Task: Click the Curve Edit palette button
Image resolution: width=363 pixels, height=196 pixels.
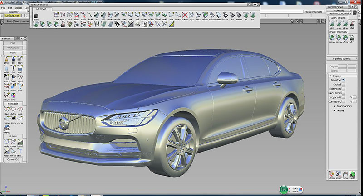Action: pyautogui.click(x=13, y=159)
